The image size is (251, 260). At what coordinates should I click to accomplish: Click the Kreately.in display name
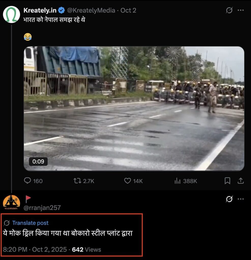point(40,10)
